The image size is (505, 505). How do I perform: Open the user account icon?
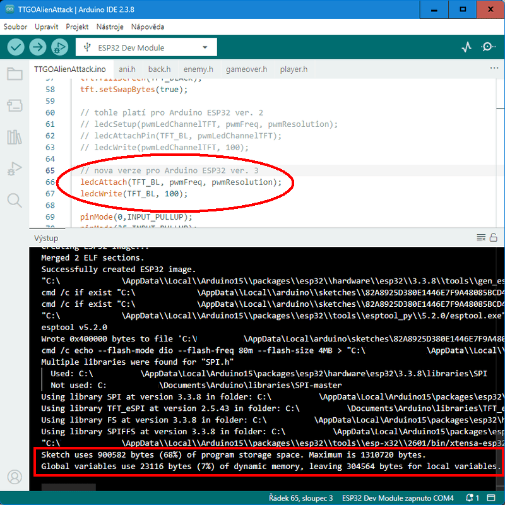(x=15, y=477)
